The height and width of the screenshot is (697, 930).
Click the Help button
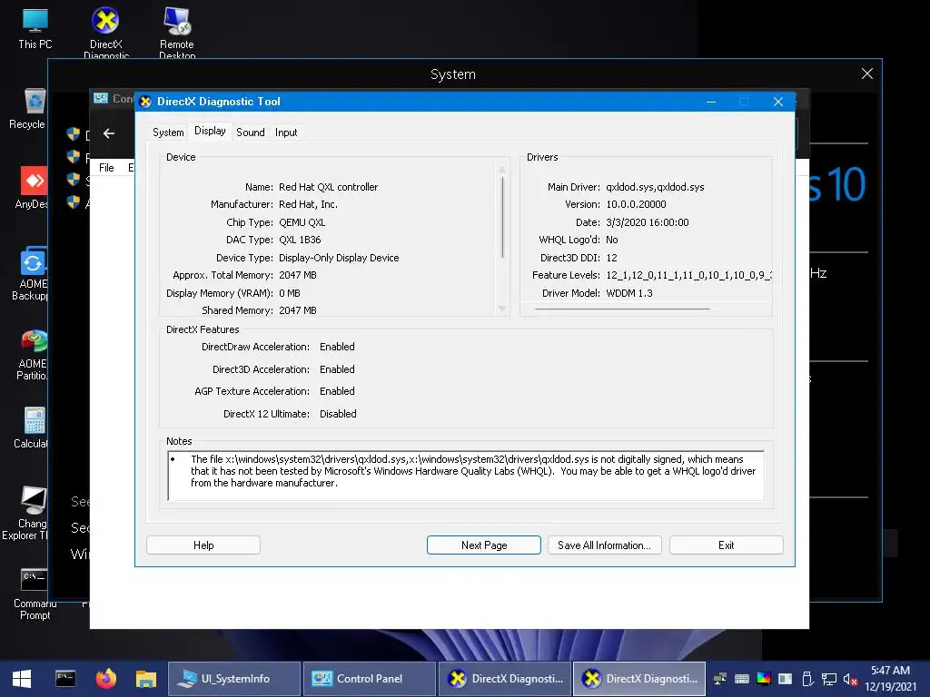tap(203, 545)
